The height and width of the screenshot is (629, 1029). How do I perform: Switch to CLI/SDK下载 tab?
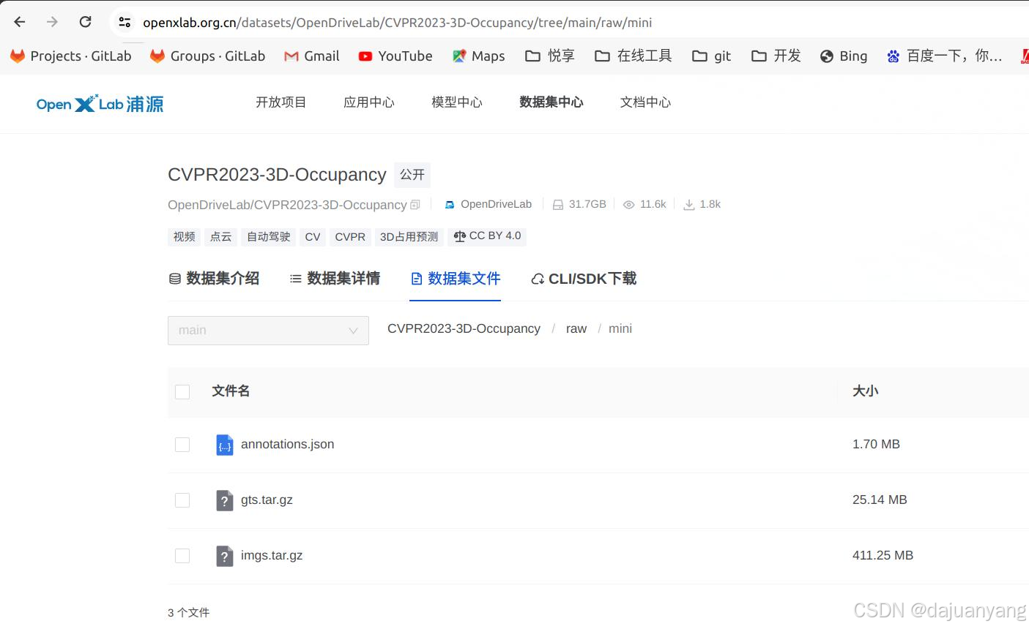click(584, 279)
